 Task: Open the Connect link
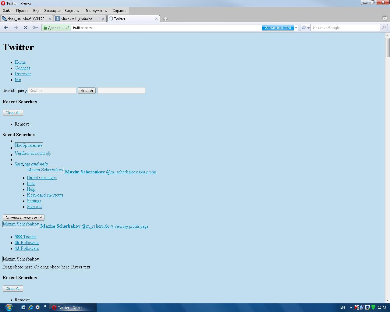[x=22, y=68]
